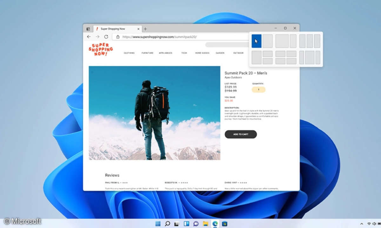Open Task View from the taskbar
The height and width of the screenshot is (228, 381).
pyautogui.click(x=177, y=224)
